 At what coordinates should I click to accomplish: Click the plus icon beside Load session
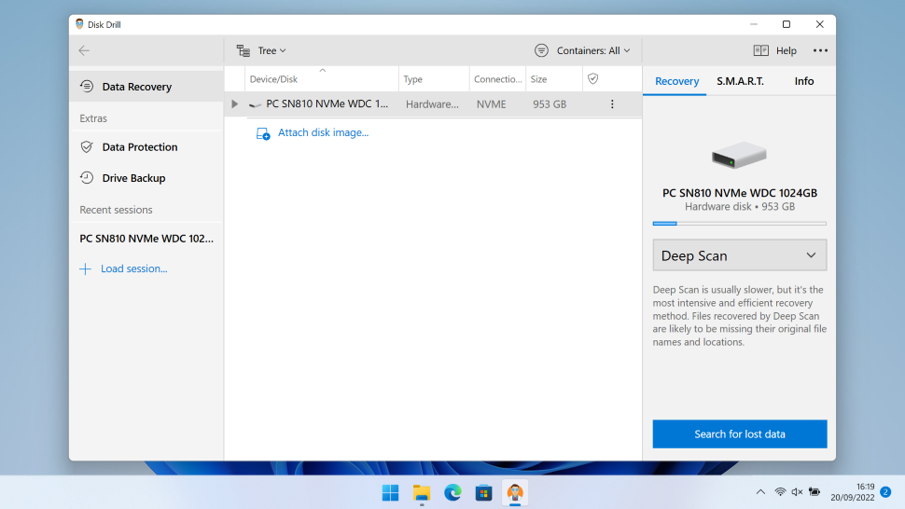click(x=86, y=268)
